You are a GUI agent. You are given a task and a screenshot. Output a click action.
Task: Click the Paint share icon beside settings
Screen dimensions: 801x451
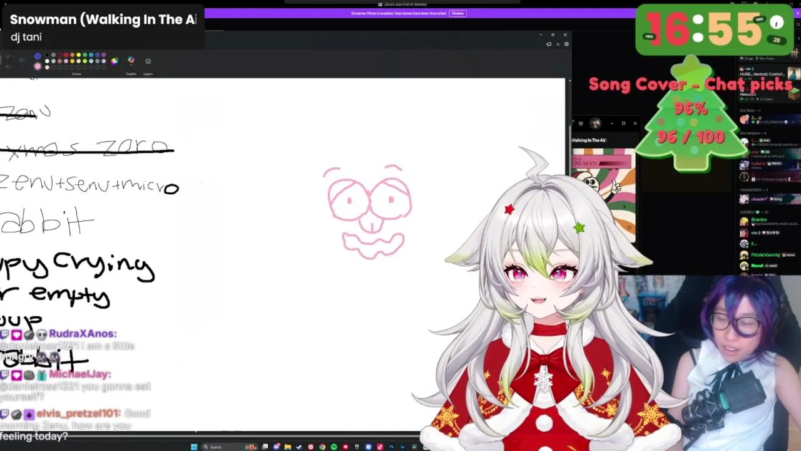[549, 44]
